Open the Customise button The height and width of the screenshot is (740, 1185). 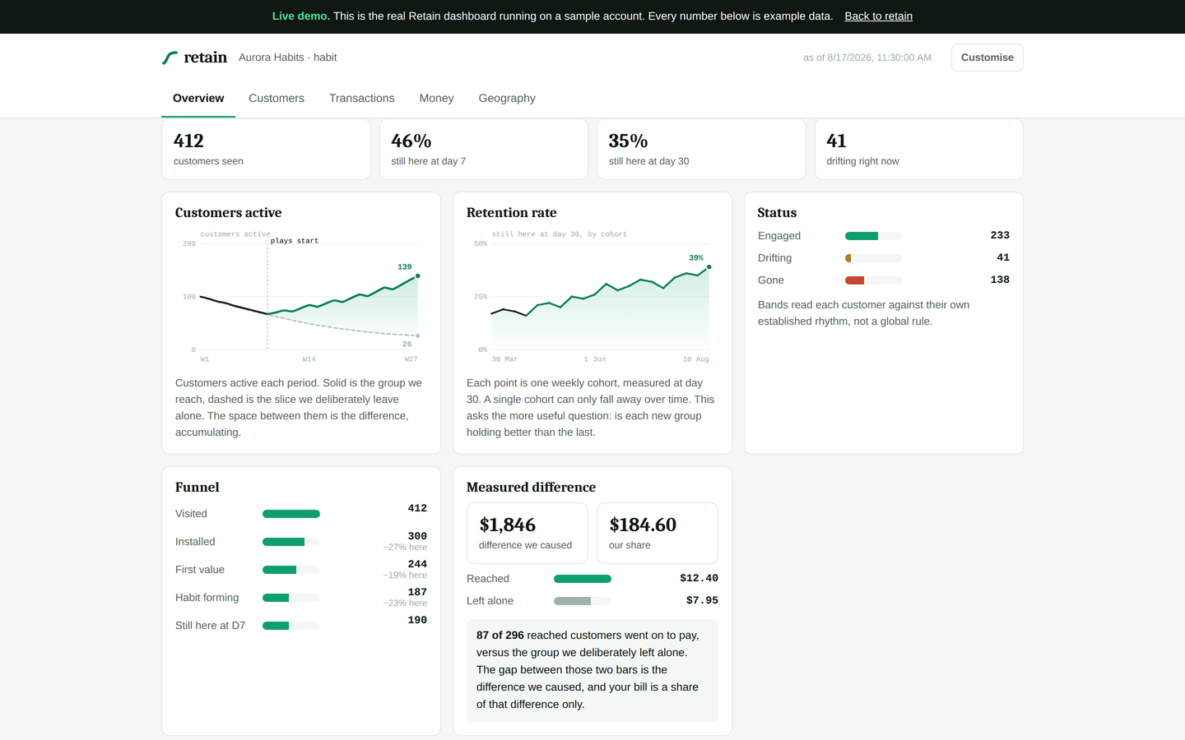(987, 58)
